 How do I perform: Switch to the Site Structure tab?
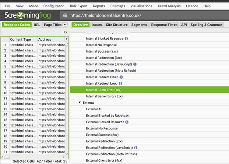(117, 25)
